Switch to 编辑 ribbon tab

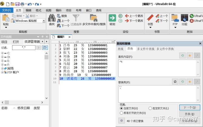28,10
